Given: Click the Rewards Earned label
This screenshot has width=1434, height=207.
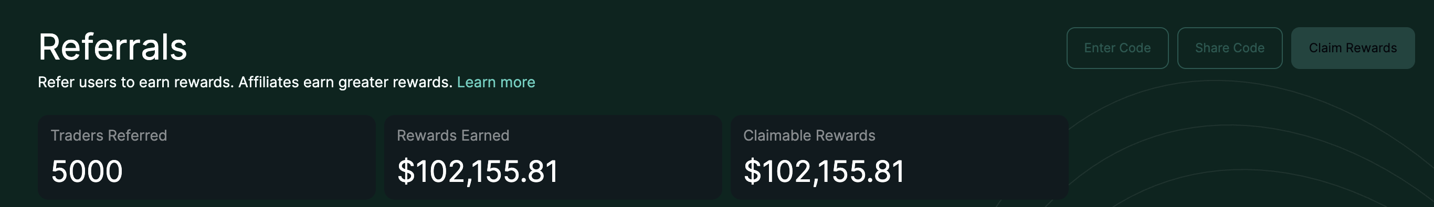Looking at the screenshot, I should click(453, 135).
